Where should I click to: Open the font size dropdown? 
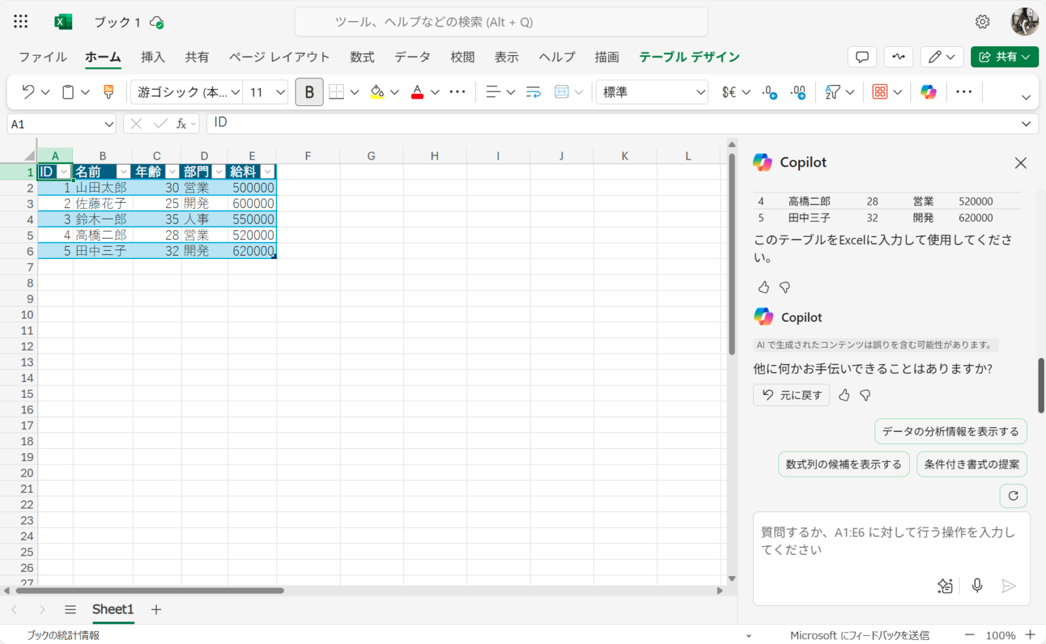click(280, 91)
